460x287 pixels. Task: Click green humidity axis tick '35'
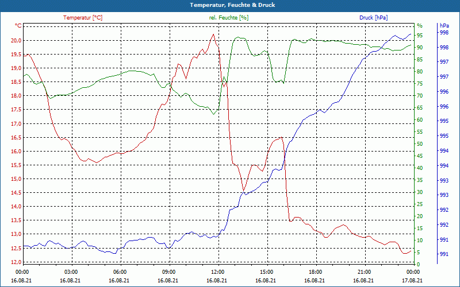pos(420,180)
